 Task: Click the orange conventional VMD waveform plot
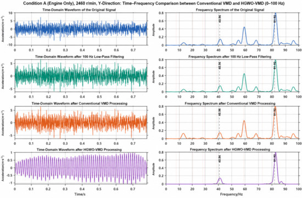pos(81,122)
